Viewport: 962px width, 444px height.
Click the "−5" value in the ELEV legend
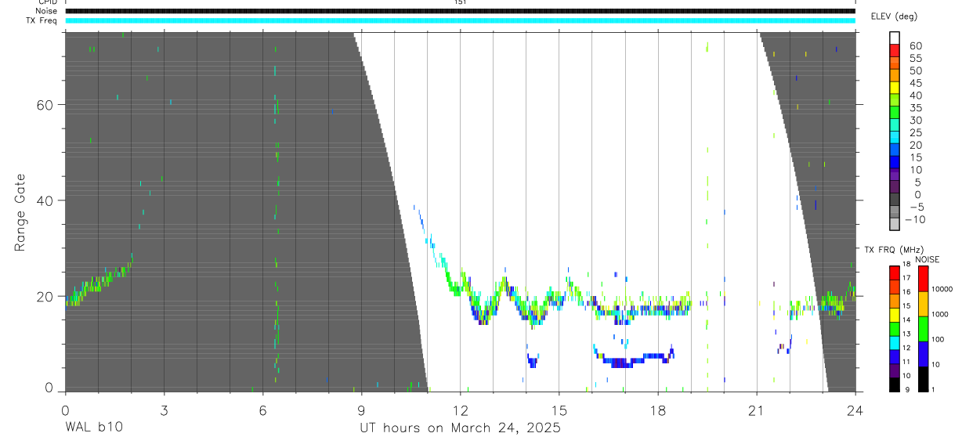916,207
